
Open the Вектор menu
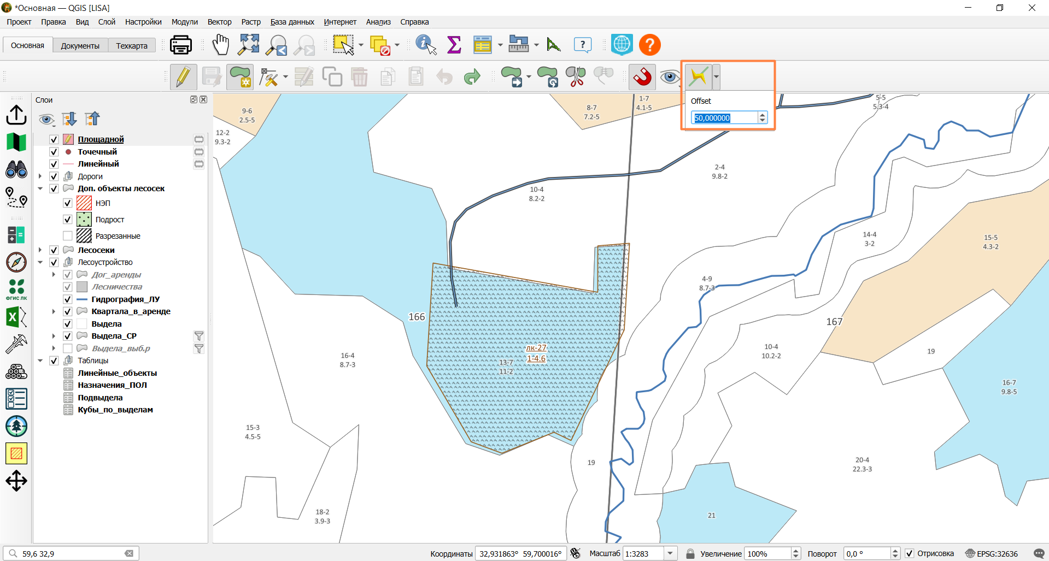tap(219, 22)
